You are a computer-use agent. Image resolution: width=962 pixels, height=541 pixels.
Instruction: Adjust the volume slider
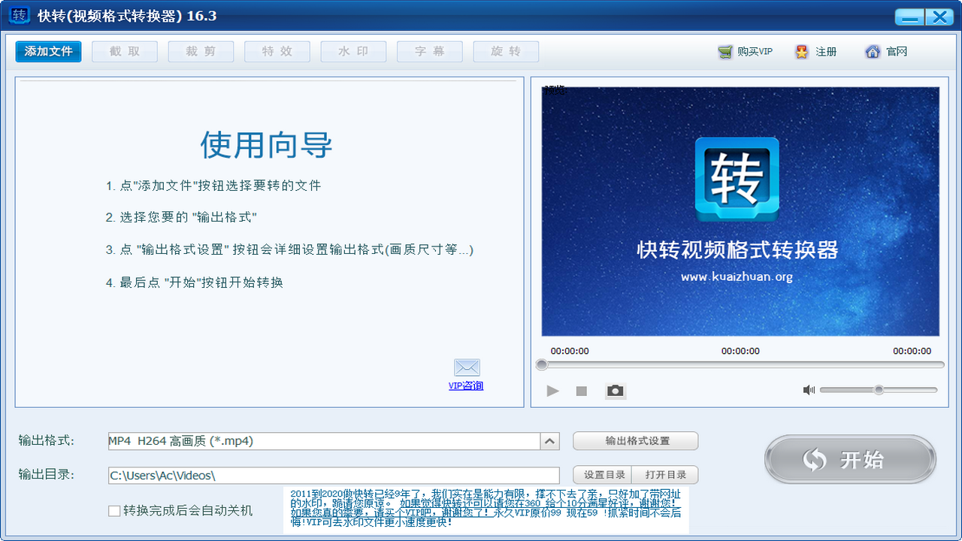click(x=878, y=389)
